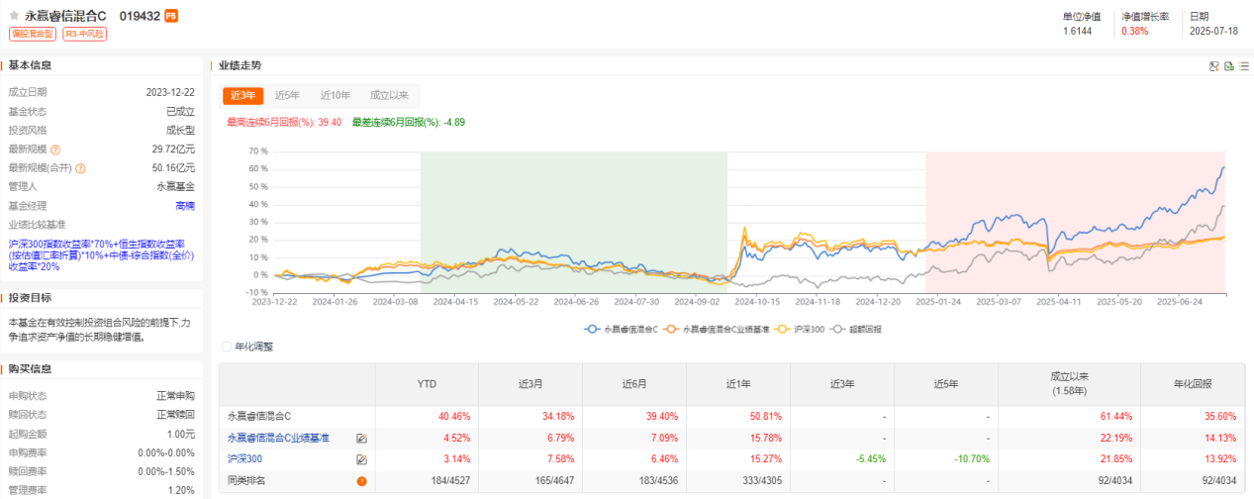Screen dimensions: 1254x499
Task: Click the 管理人 value 永赢基金
Action: 175,187
